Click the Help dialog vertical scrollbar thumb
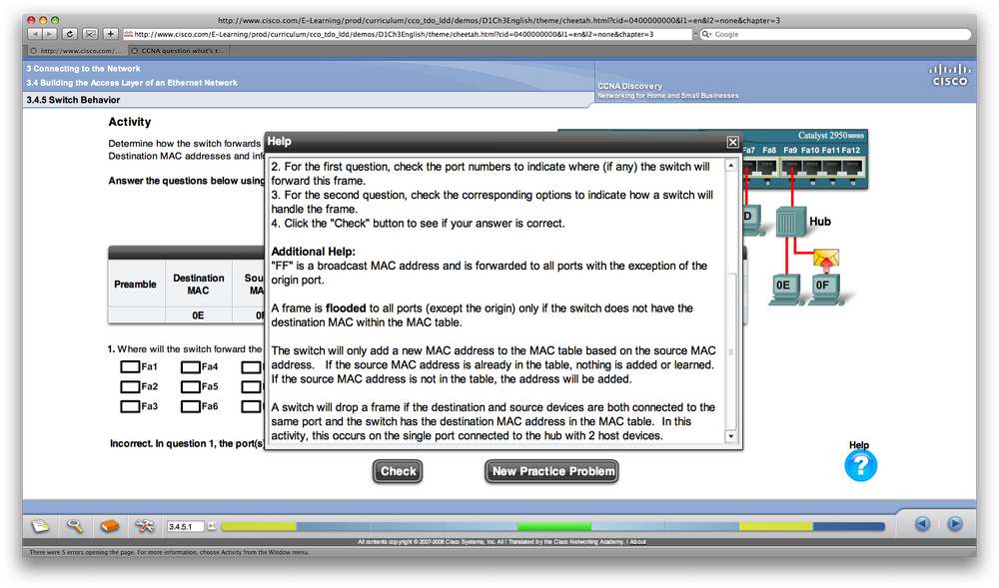999x588 pixels. 731,352
